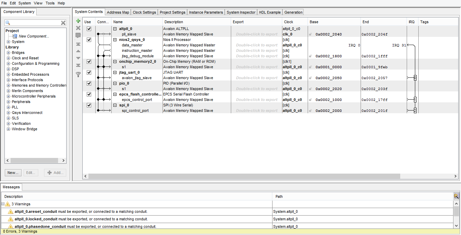
Task: Uncheck the Use box for spi_0
Action: [89, 105]
